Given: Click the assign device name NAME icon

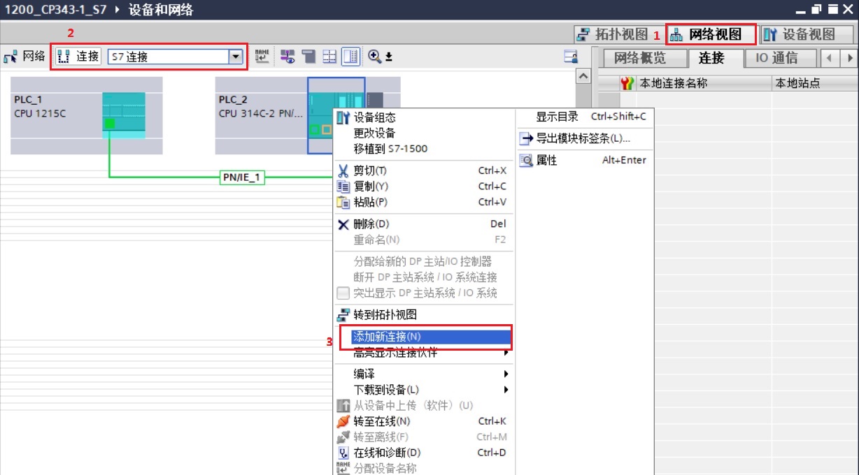Looking at the screenshot, I should (x=262, y=57).
